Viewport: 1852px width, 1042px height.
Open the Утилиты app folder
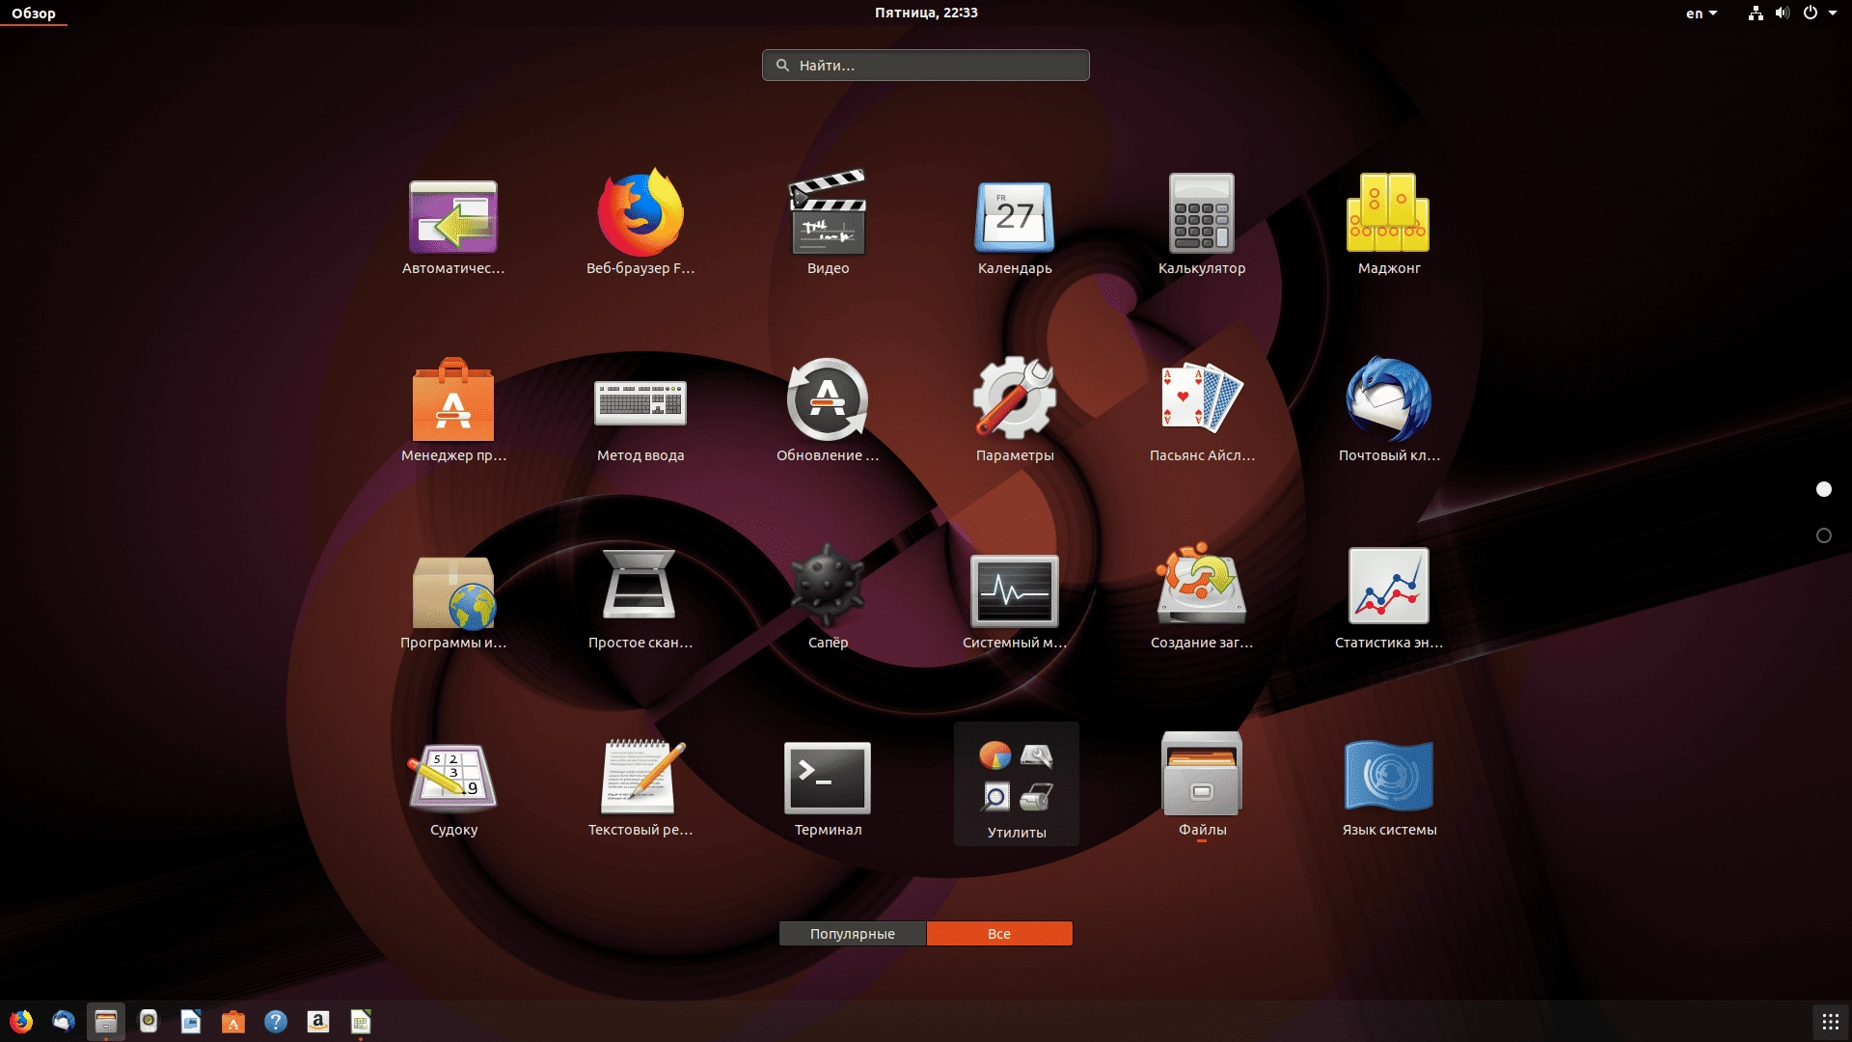point(1017,784)
